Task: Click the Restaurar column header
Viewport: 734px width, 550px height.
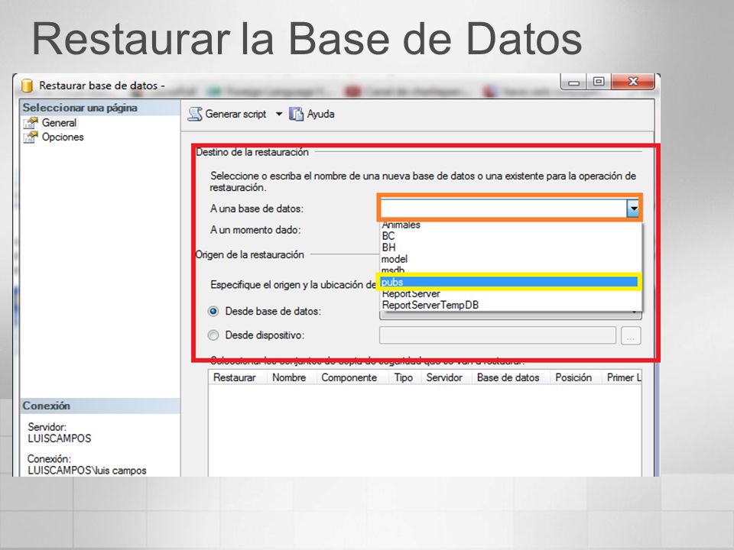Action: tap(237, 377)
